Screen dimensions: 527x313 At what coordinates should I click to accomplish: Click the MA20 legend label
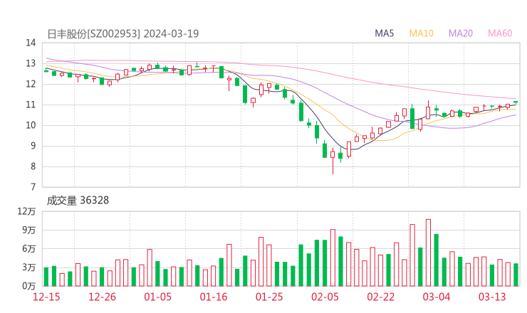(461, 33)
